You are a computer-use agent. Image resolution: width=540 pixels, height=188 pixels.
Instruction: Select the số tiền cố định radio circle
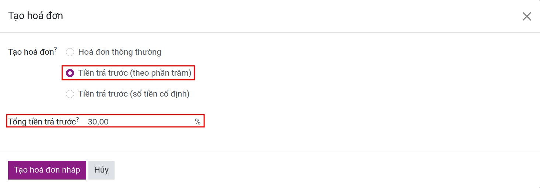click(70, 94)
